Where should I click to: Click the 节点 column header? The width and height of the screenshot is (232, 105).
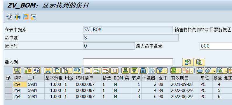[136, 78]
